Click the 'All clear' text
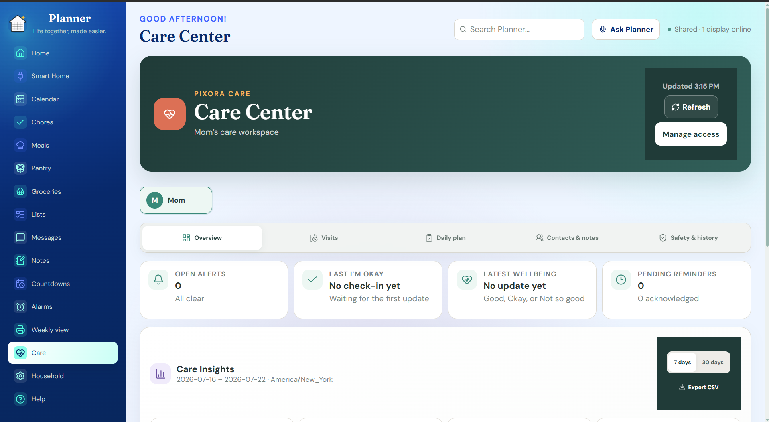This screenshot has width=769, height=422. (x=189, y=298)
